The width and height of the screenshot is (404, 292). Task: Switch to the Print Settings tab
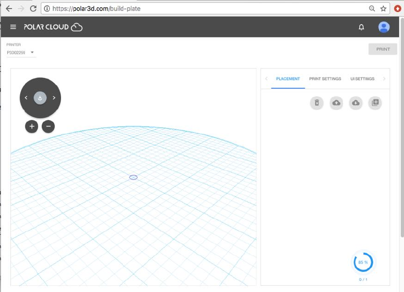coord(325,79)
